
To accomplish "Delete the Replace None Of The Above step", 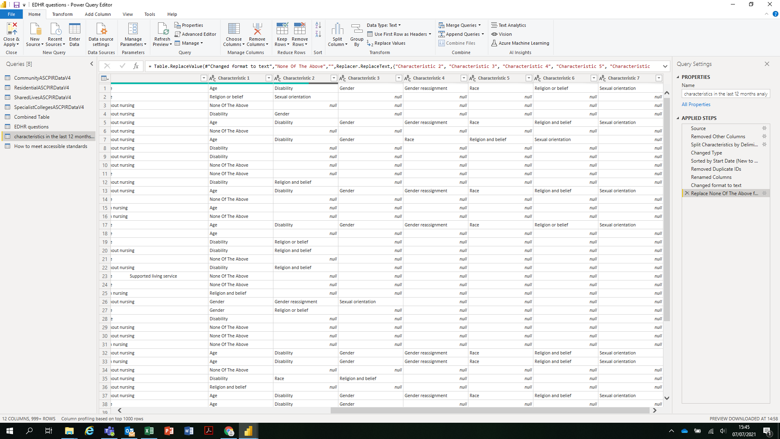I will coord(687,193).
